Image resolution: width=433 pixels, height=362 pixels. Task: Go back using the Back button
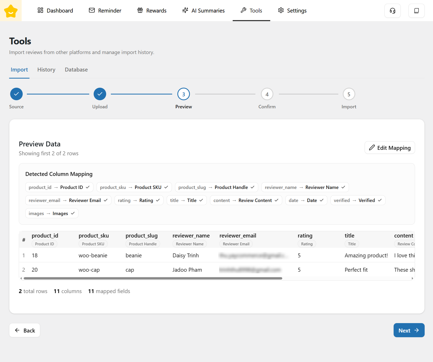pos(25,330)
